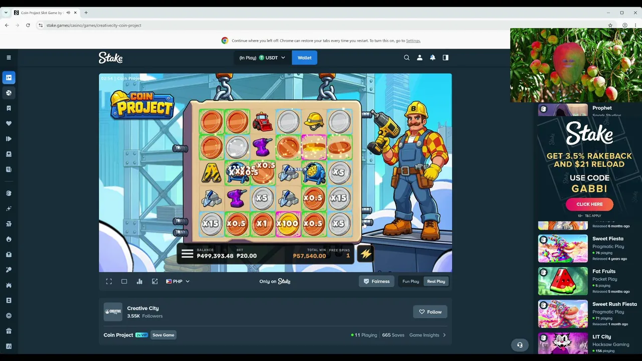Open the hamburger menu in Stake sidebar

9,58
